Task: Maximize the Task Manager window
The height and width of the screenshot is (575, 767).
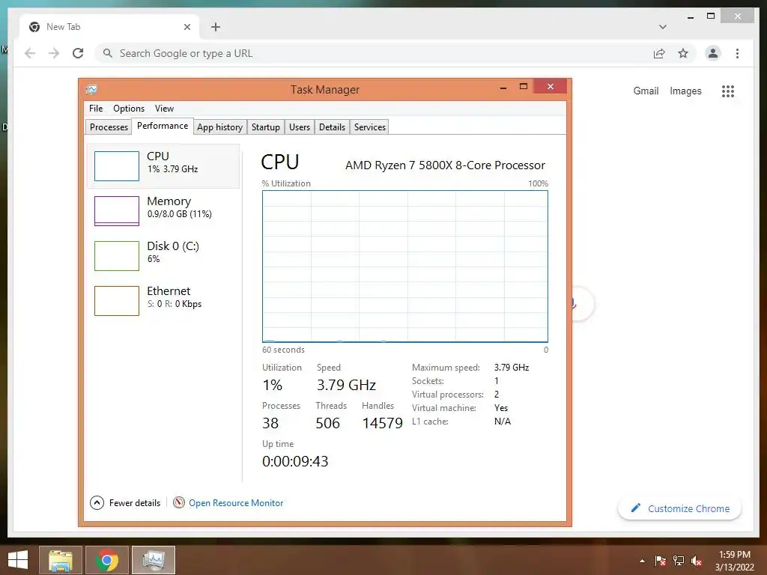Action: tap(524, 87)
